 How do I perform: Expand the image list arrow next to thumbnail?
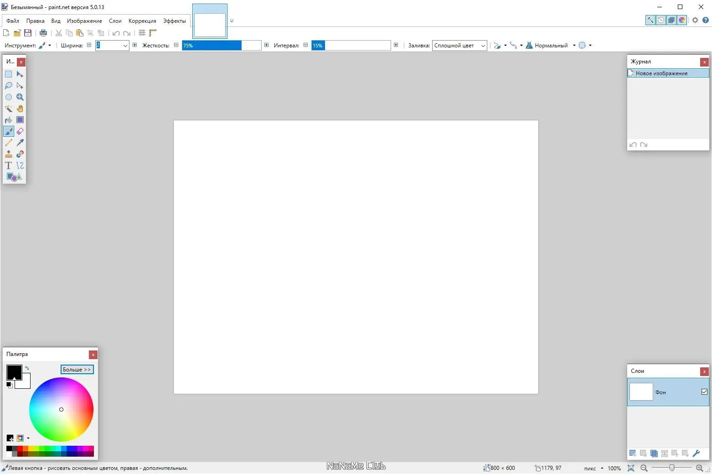232,21
